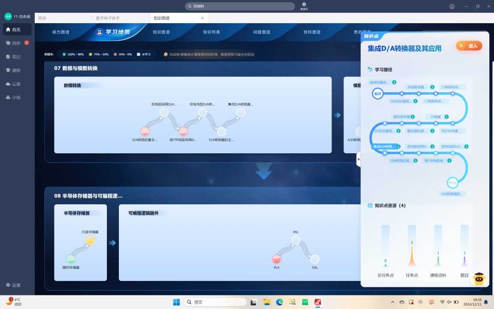
Task: Open 云盘 cloud drive in sidebar
Action: pos(16,84)
